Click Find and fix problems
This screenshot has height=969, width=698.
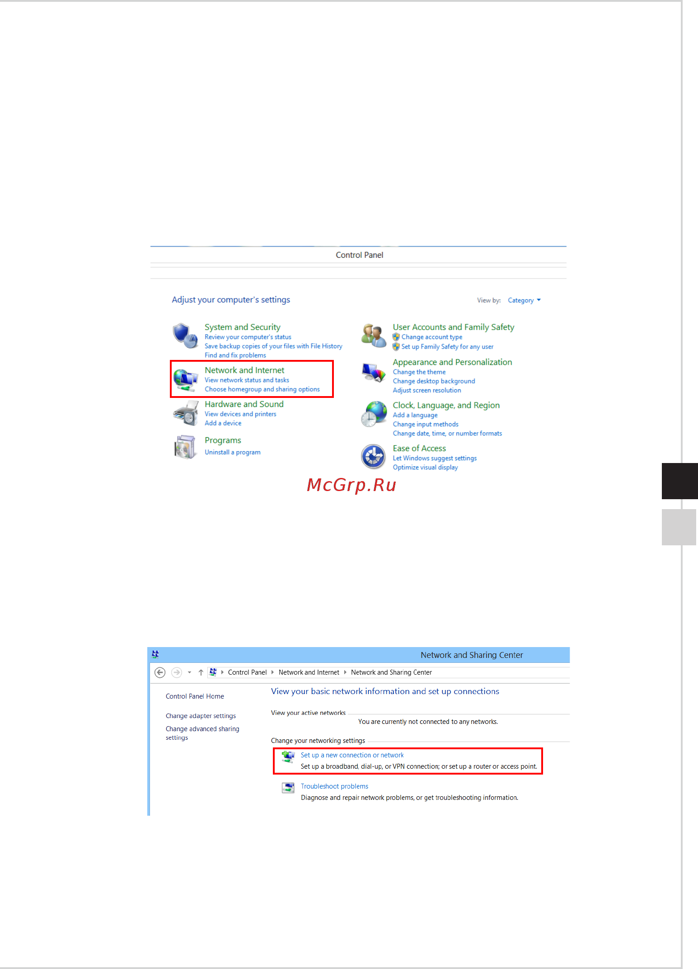point(235,355)
